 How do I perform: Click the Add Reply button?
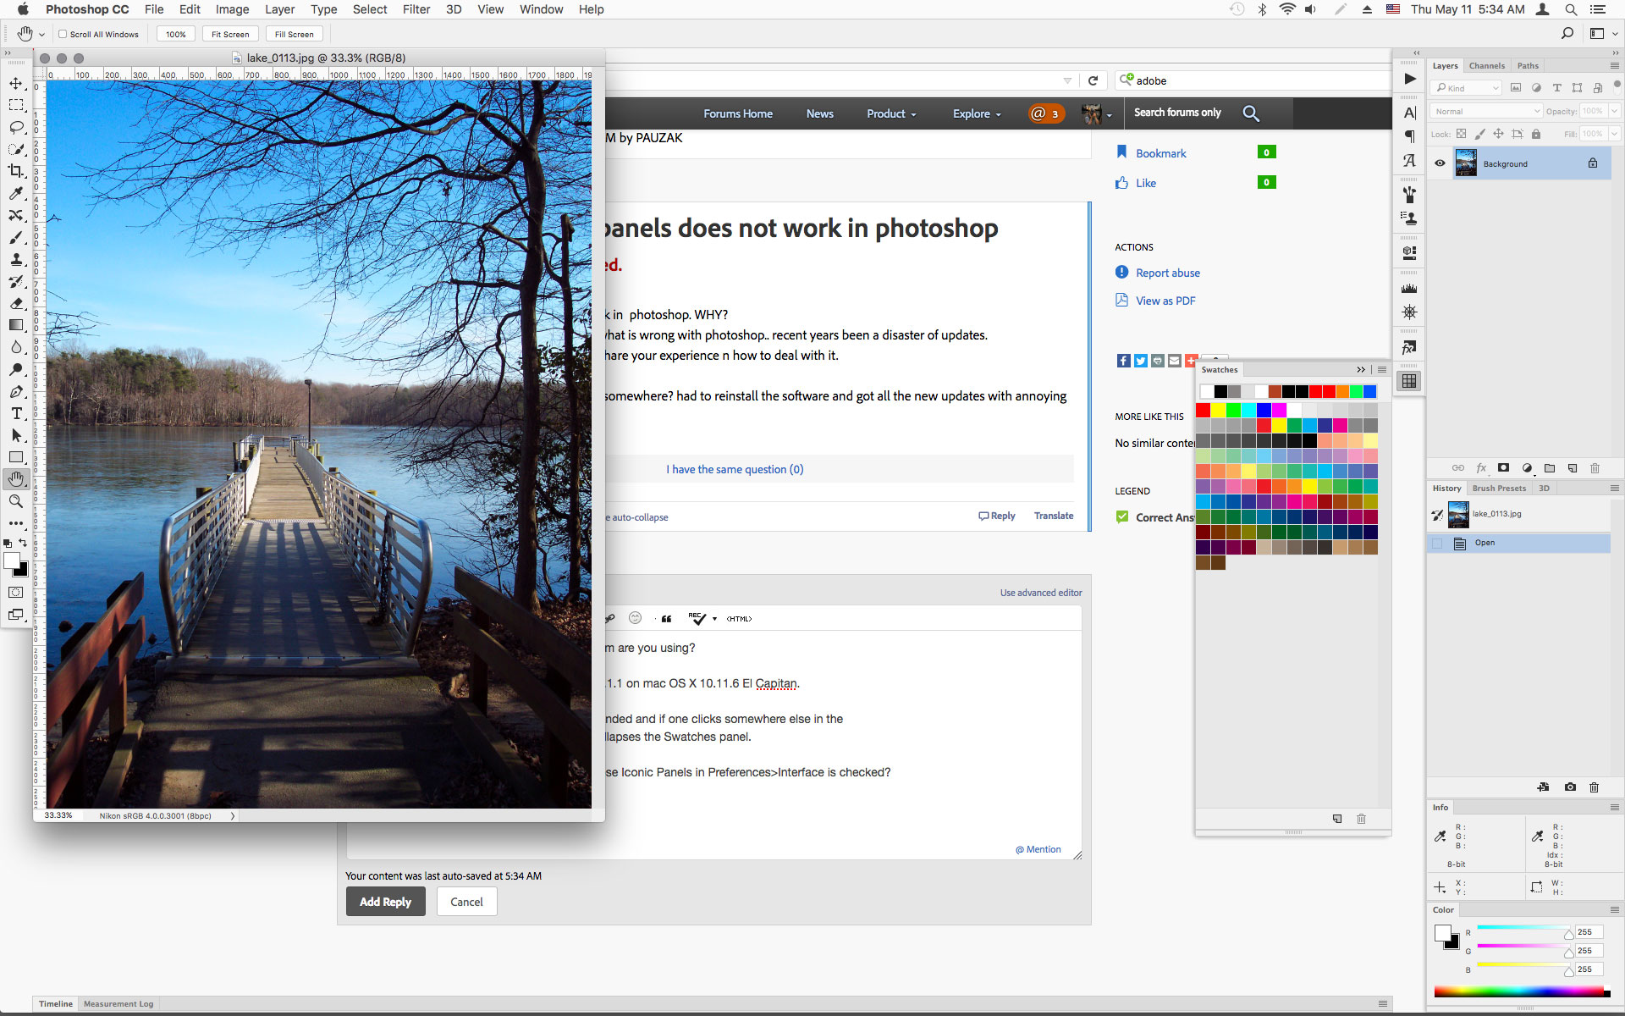coord(385,902)
